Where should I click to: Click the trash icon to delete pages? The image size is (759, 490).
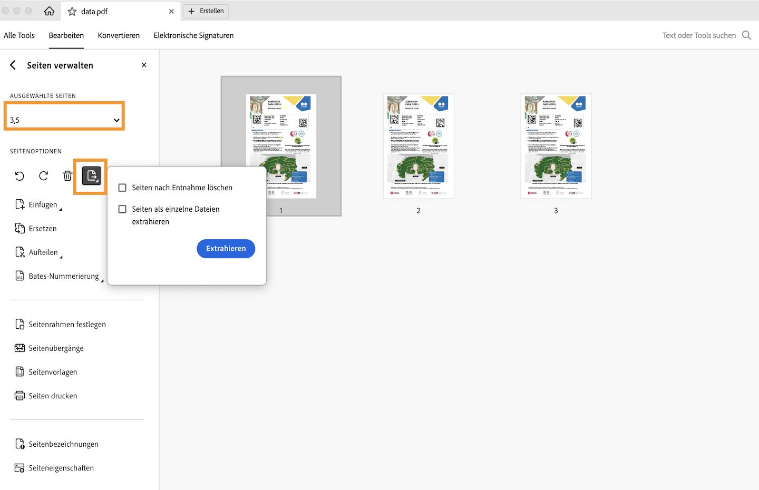pos(67,176)
